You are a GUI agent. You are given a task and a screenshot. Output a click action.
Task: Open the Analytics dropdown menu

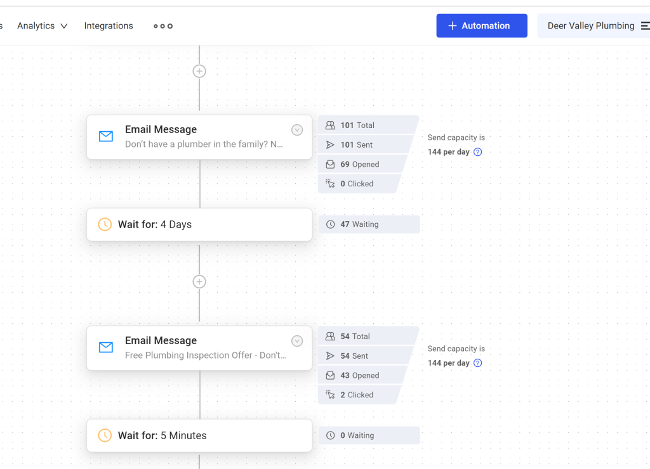click(x=43, y=25)
